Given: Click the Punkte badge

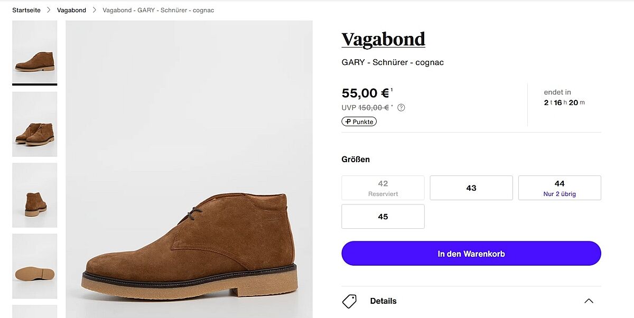Looking at the screenshot, I should click(359, 121).
